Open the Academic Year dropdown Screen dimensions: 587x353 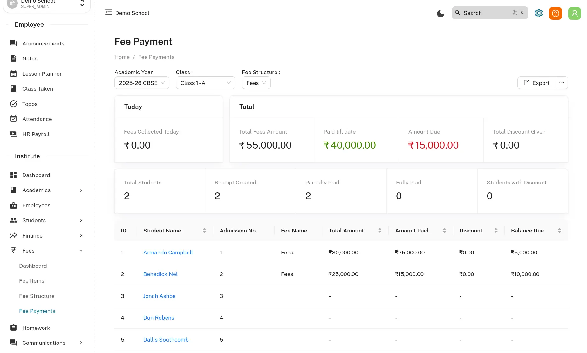pyautogui.click(x=142, y=83)
